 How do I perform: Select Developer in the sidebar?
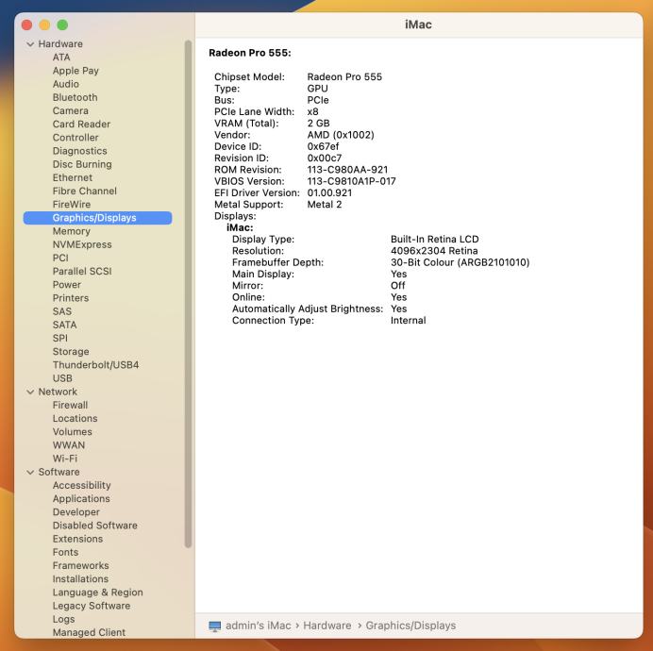(76, 512)
